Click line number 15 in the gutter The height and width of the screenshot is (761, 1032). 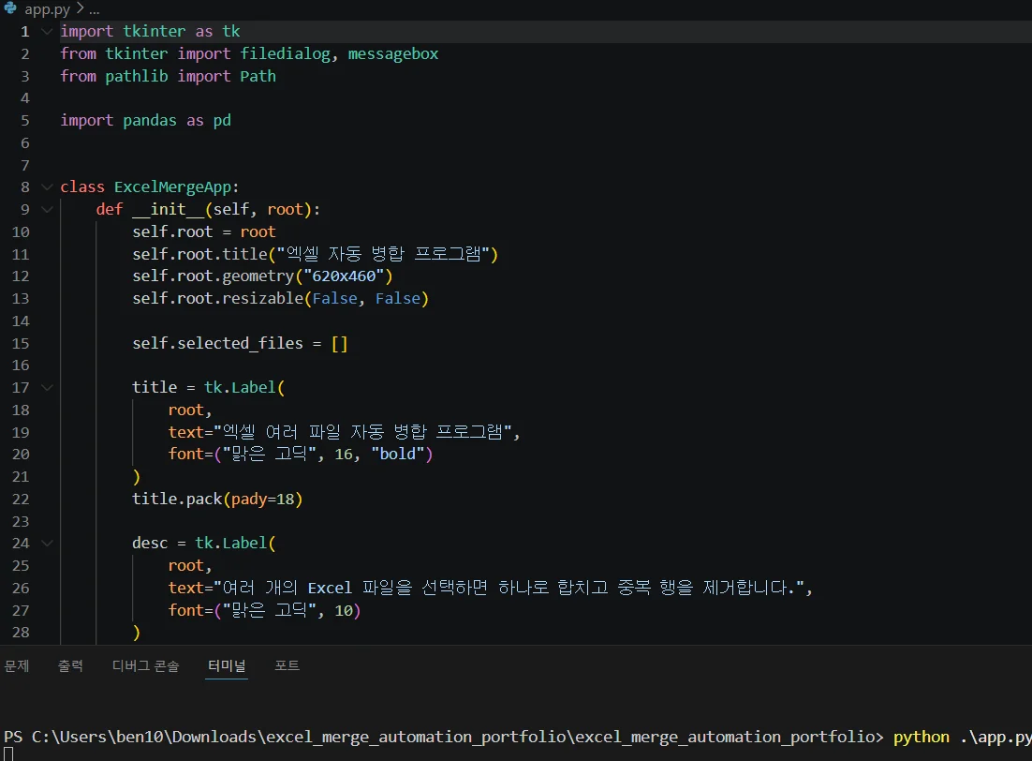point(21,343)
